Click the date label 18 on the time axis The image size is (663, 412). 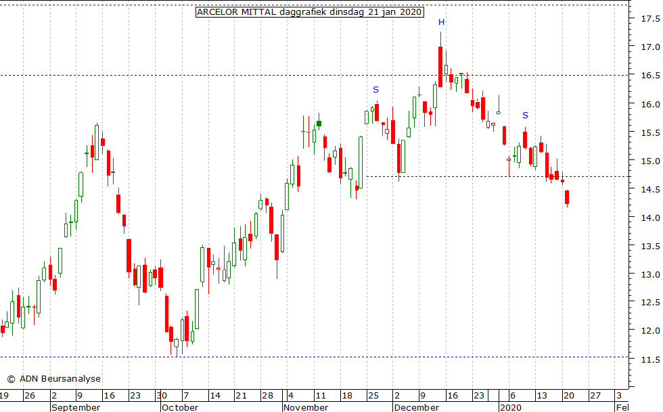(x=346, y=396)
